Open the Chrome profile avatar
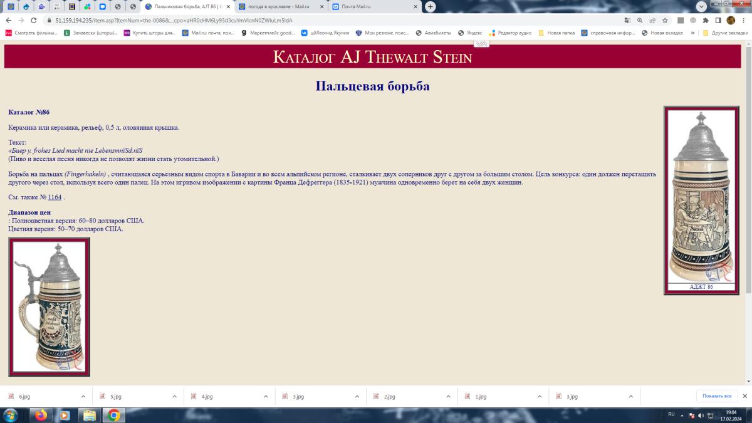The width and height of the screenshot is (752, 423). click(x=731, y=20)
